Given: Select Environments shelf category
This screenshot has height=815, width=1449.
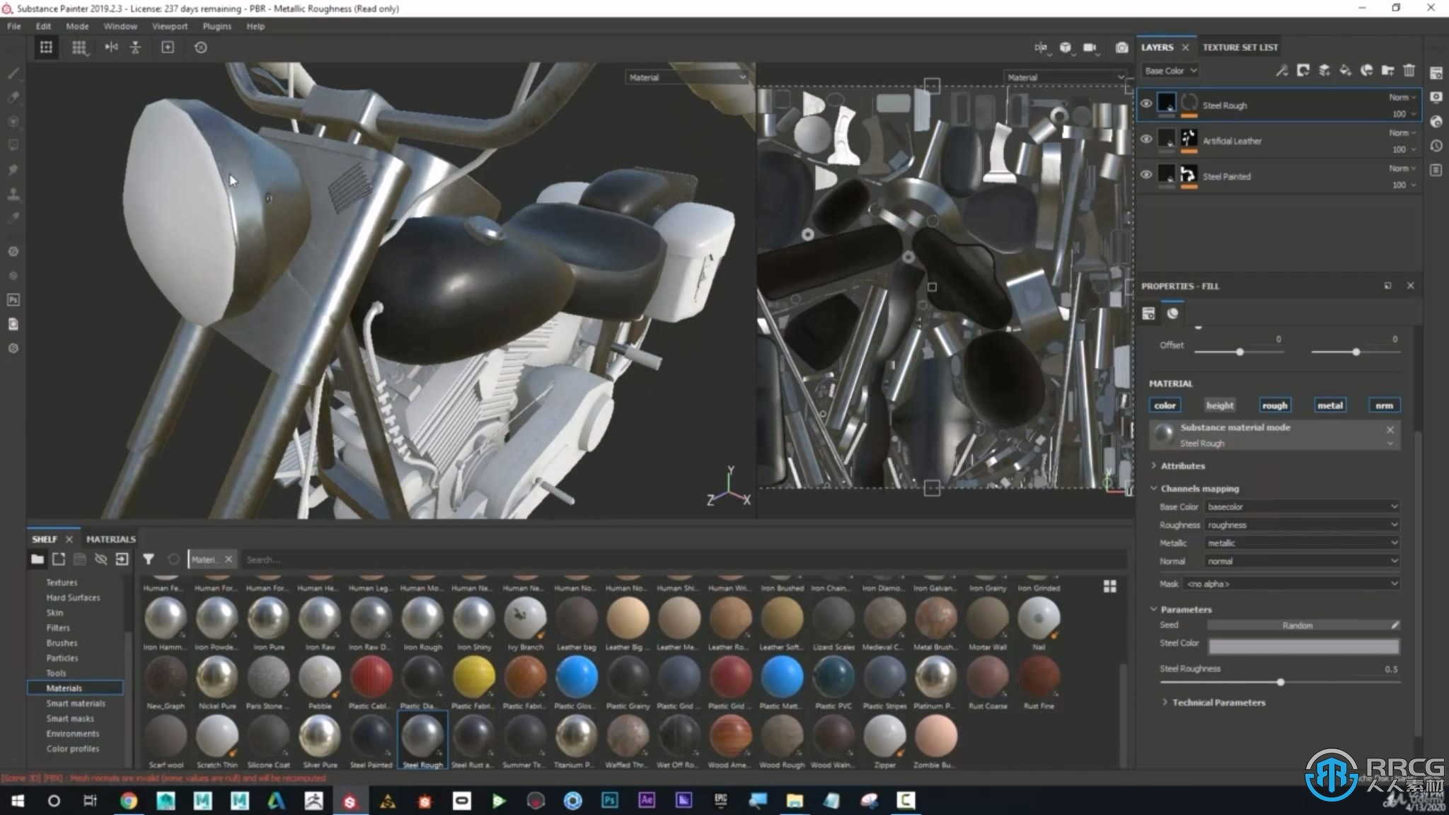Looking at the screenshot, I should click(73, 734).
